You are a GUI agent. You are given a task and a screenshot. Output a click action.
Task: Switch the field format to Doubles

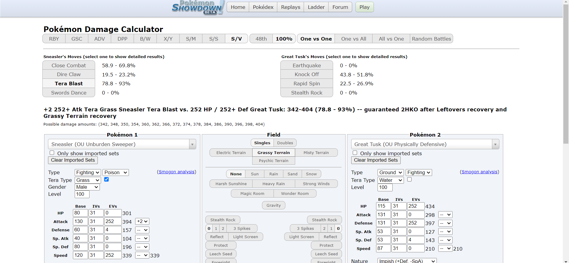click(x=285, y=143)
